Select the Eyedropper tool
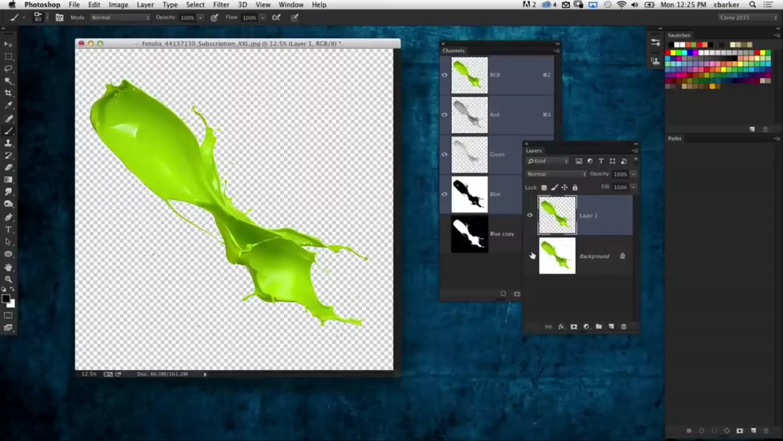 click(8, 106)
